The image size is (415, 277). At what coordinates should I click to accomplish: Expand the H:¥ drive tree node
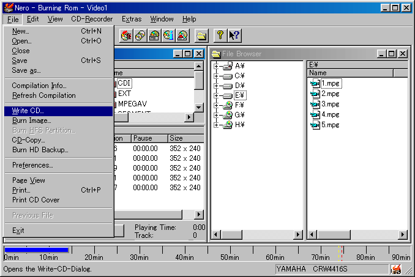pyautogui.click(x=216, y=125)
